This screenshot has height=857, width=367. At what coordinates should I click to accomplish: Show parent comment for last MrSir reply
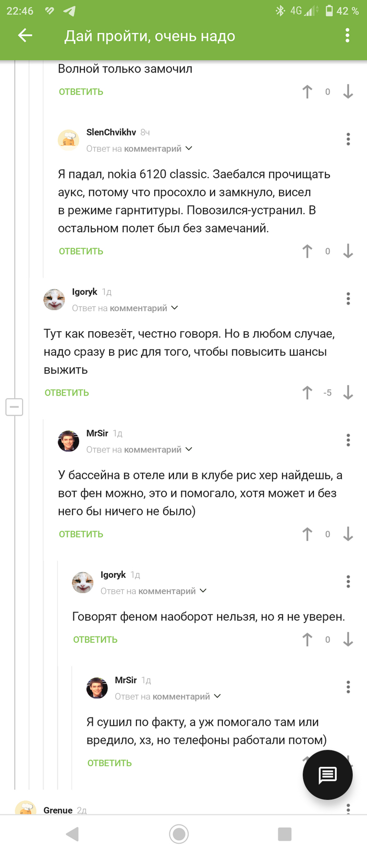pos(218,696)
